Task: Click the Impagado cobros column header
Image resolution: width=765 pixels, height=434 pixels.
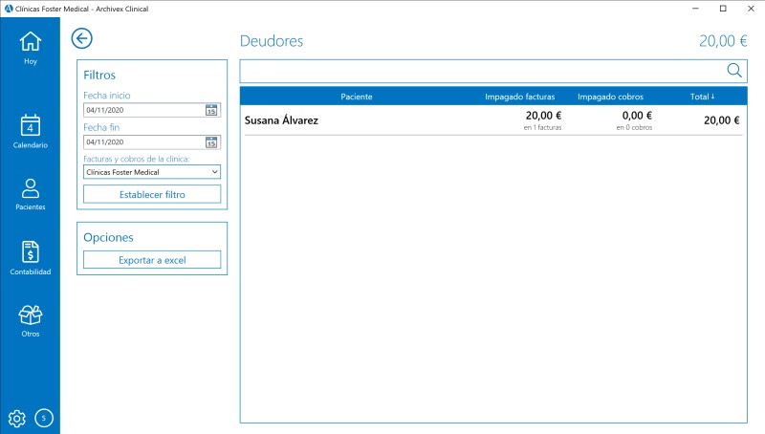Action: click(x=610, y=97)
